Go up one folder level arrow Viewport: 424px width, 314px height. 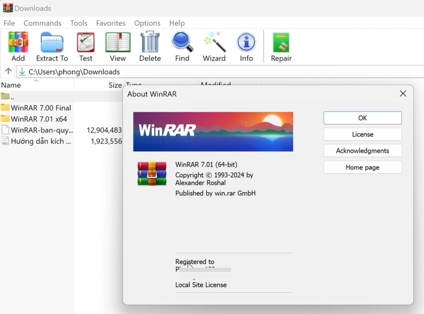(x=8, y=72)
